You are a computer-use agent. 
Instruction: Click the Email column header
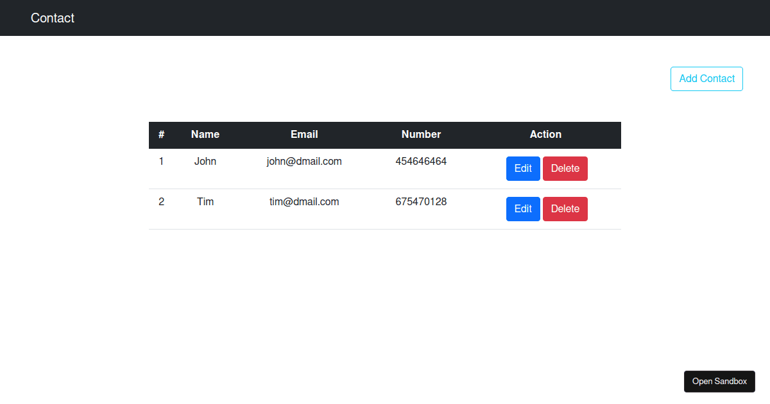tap(304, 135)
